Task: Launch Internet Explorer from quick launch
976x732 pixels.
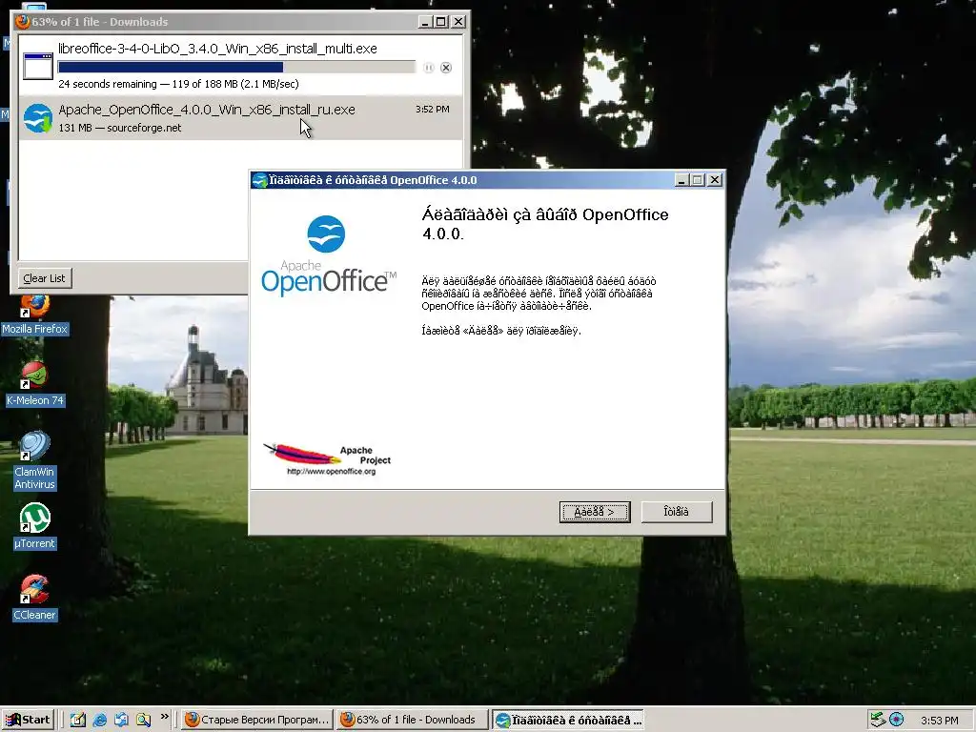Action: click(x=99, y=720)
